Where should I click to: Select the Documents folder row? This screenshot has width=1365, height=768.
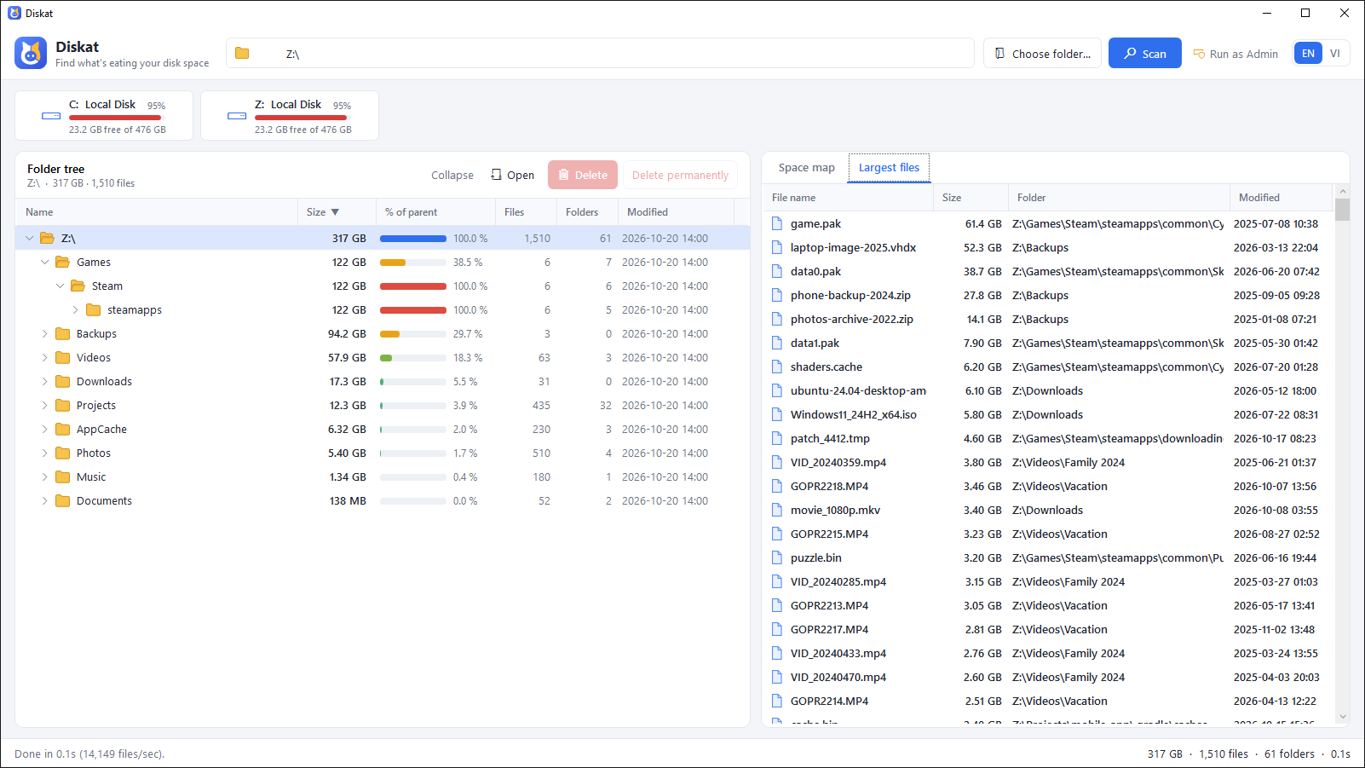[x=383, y=500]
